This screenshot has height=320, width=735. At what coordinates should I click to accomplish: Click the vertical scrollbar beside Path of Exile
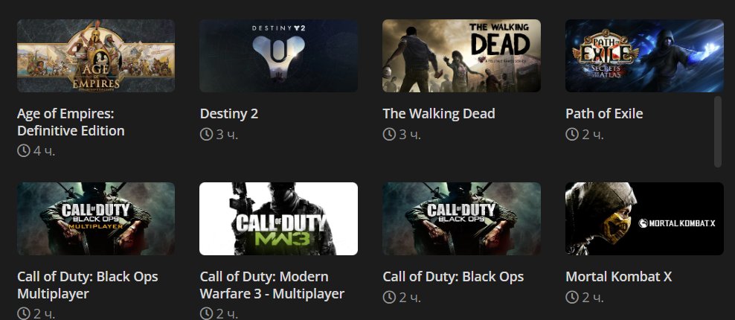point(718,132)
